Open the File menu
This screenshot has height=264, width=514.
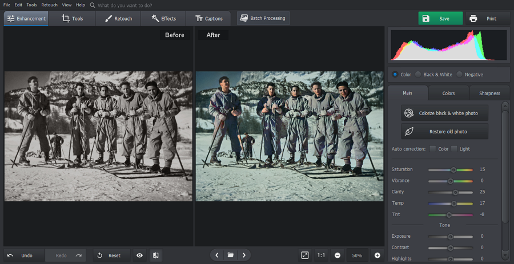(7, 5)
